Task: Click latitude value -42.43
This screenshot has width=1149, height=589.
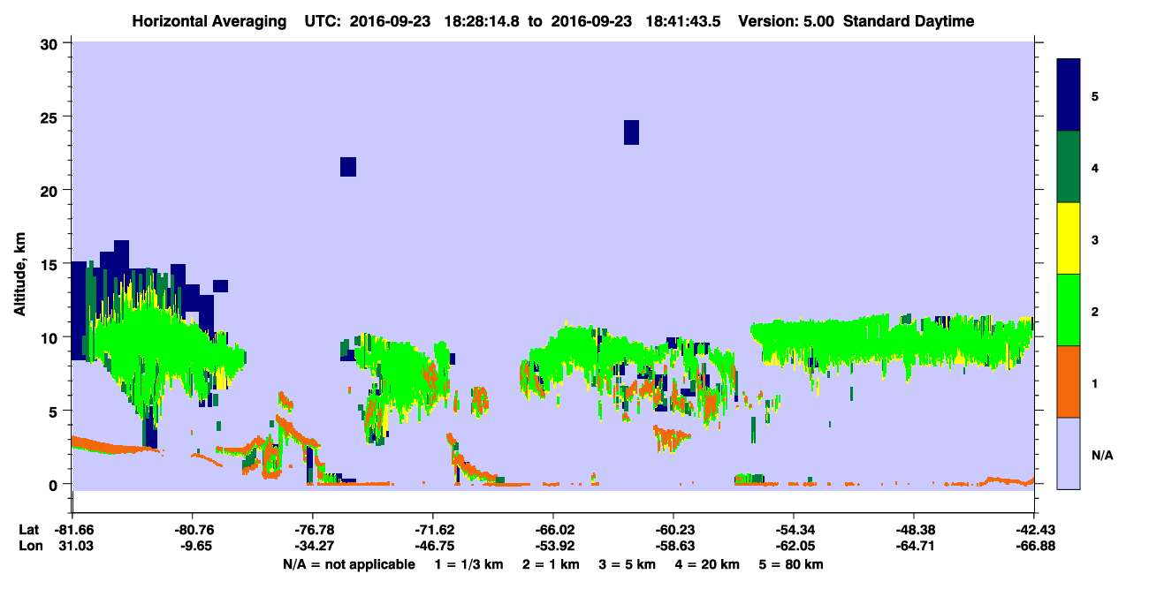Action: [1034, 530]
